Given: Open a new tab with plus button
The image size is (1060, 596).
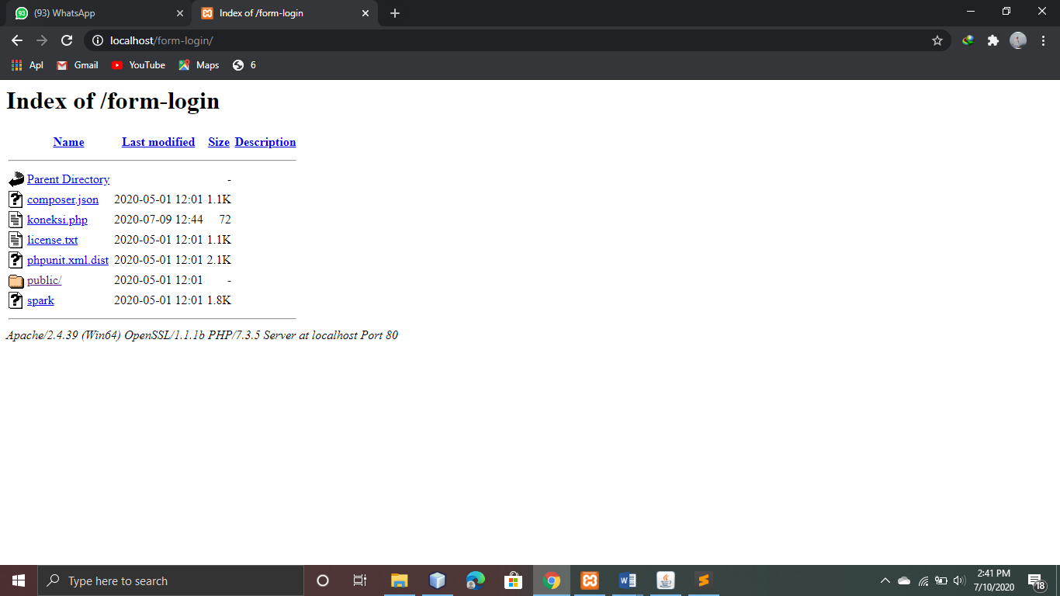Looking at the screenshot, I should (x=395, y=13).
